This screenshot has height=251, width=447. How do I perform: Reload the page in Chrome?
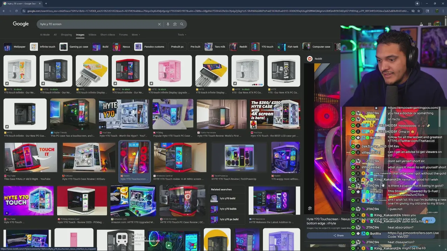pos(16,11)
